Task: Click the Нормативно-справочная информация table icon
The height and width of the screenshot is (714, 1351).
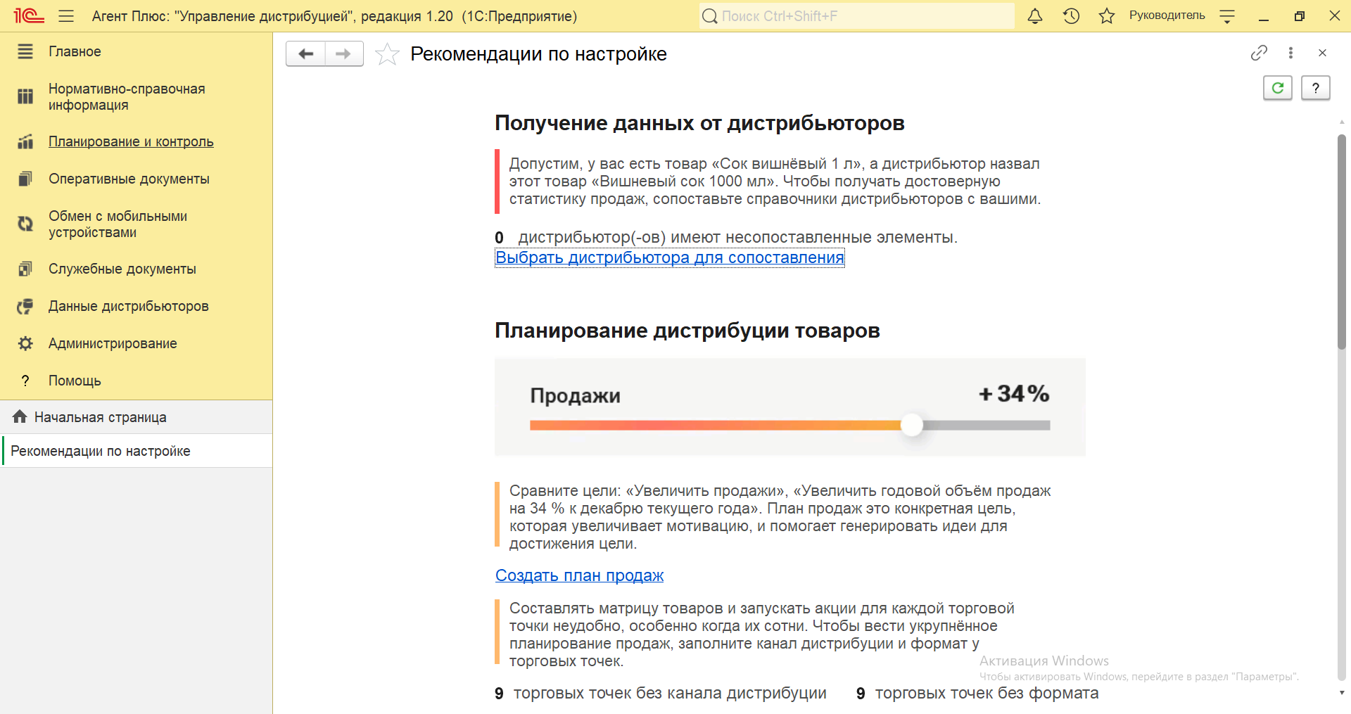Action: coord(25,96)
